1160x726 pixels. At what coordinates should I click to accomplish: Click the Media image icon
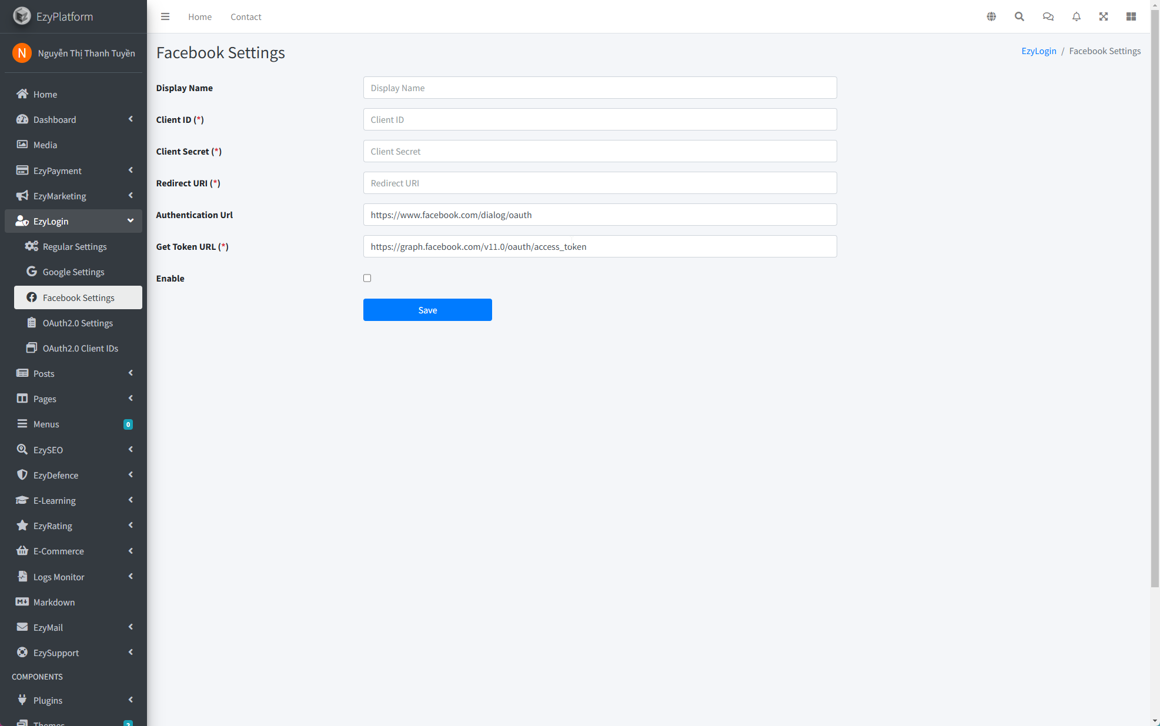[22, 145]
